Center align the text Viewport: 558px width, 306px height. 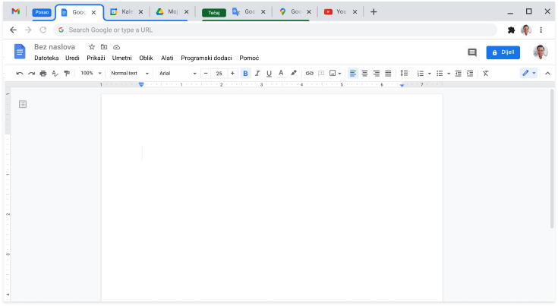point(364,74)
